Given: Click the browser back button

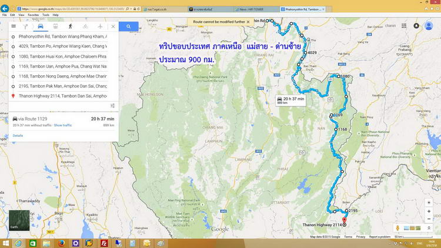Looking at the screenshot, I should (5, 8).
